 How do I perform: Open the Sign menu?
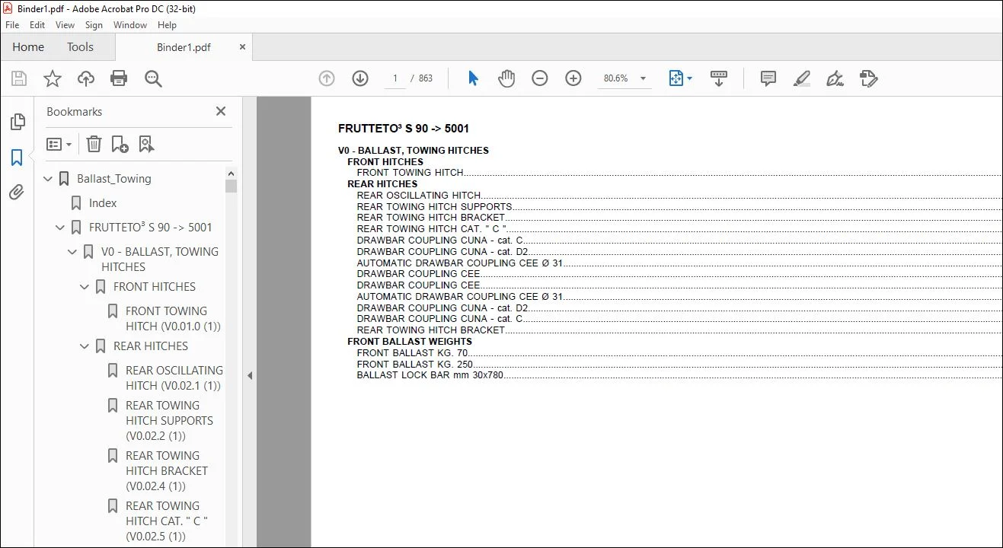(94, 25)
